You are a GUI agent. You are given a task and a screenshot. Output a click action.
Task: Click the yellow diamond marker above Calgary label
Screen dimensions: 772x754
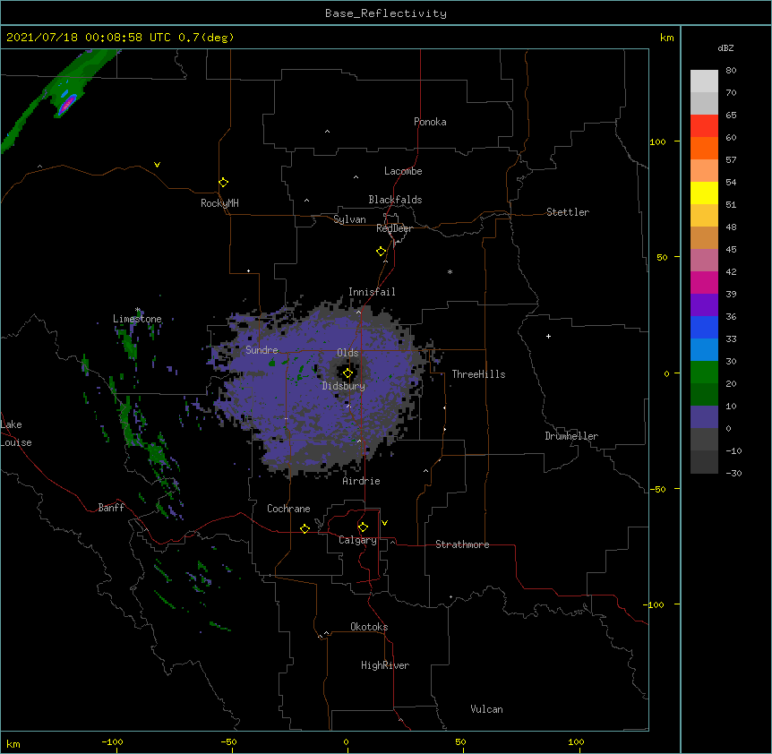363,527
